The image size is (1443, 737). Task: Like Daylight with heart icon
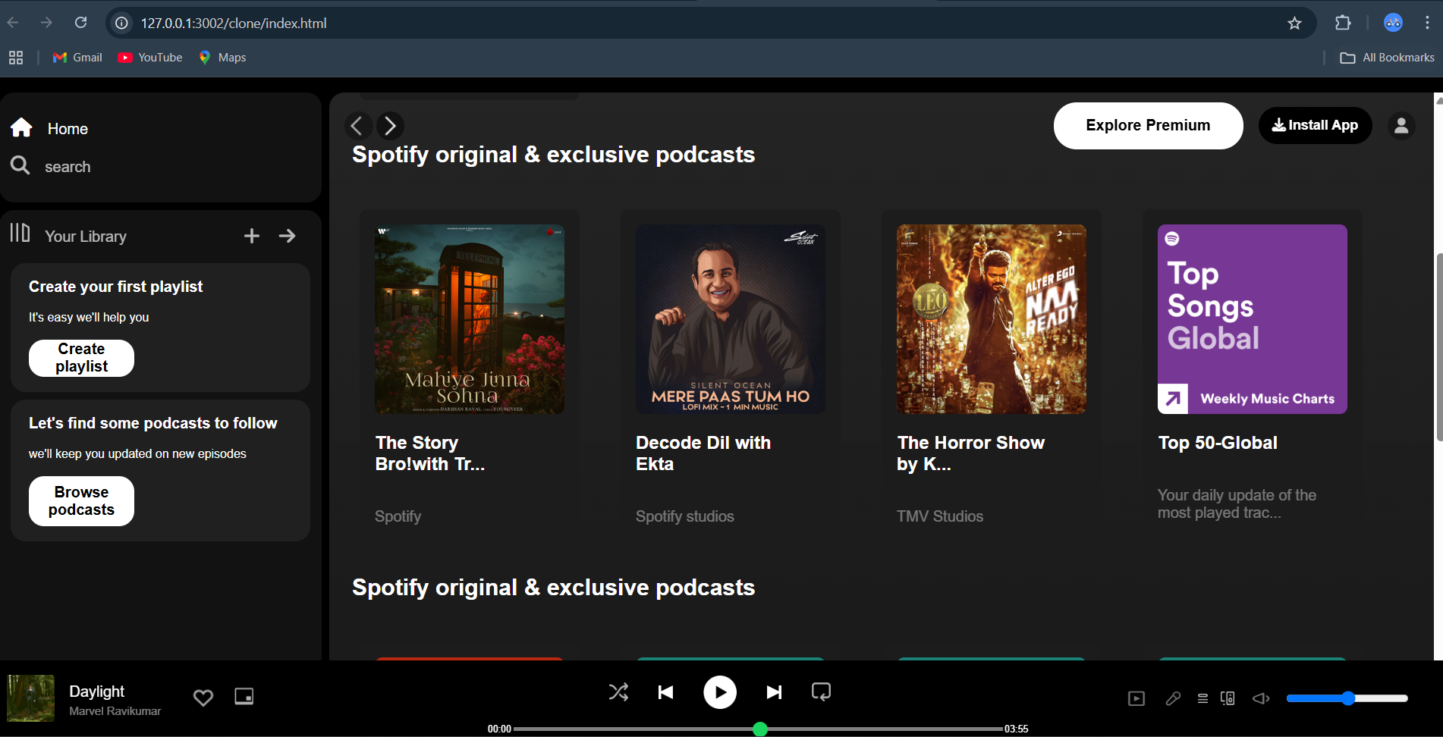pos(203,697)
